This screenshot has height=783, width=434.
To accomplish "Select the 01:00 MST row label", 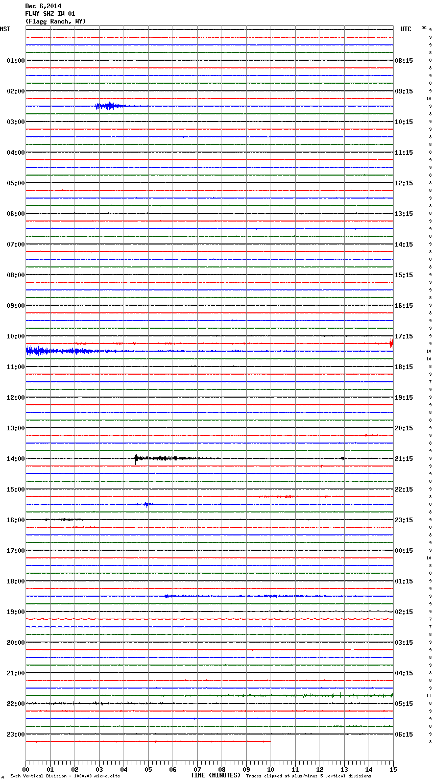I will pyautogui.click(x=16, y=61).
